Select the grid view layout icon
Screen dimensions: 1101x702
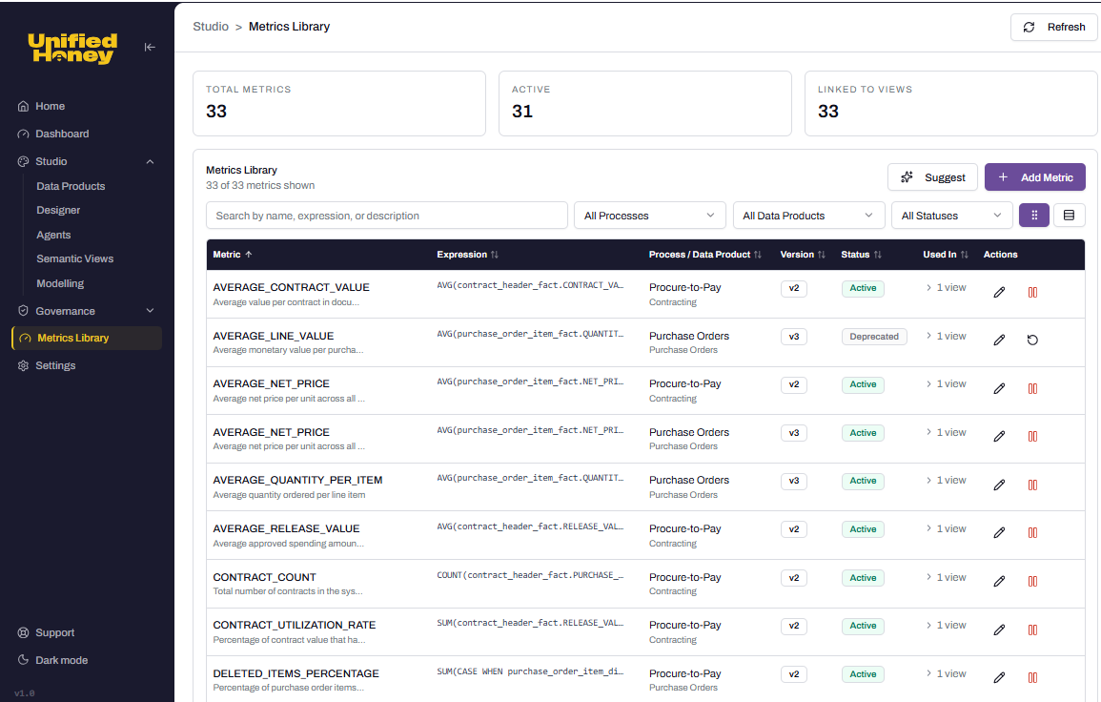tap(1033, 215)
